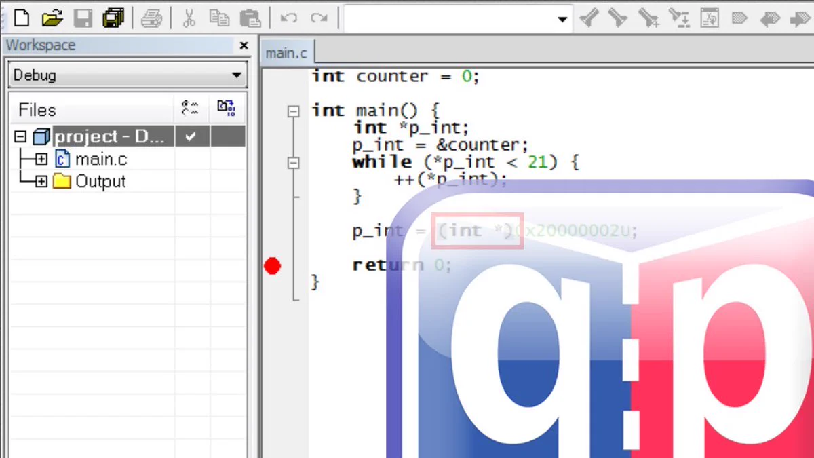Click the Workspace panel title
This screenshot has height=458, width=814.
[41, 45]
